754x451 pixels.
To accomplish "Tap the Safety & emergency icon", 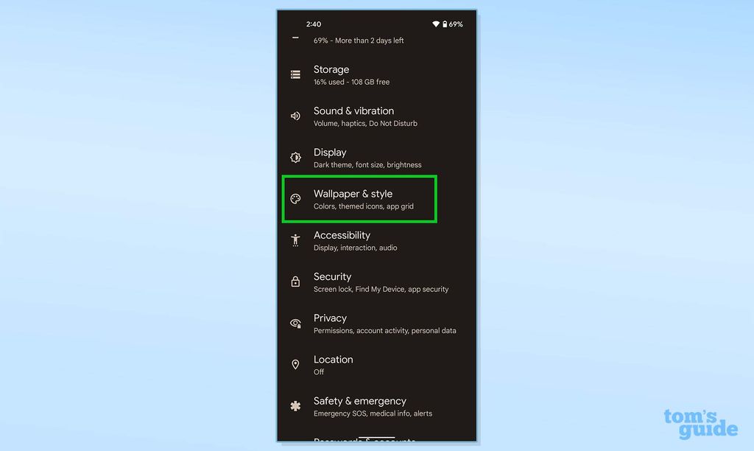I will pyautogui.click(x=295, y=405).
